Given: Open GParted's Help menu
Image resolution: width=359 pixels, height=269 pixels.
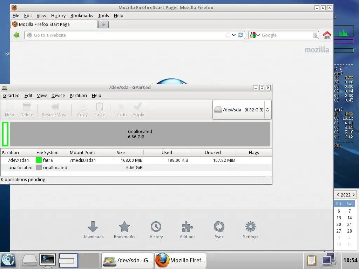Looking at the screenshot, I should click(96, 95).
